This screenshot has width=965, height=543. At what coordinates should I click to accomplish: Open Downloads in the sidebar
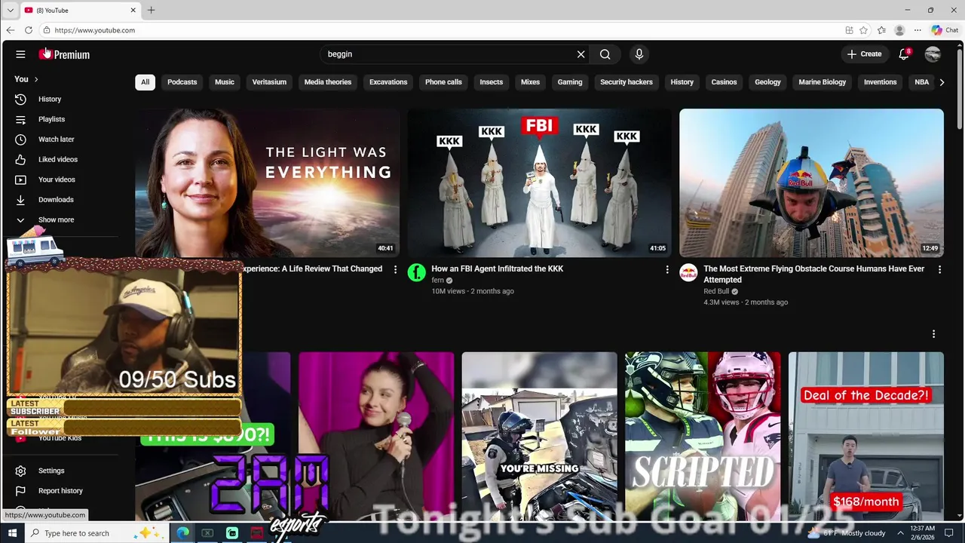coord(56,200)
